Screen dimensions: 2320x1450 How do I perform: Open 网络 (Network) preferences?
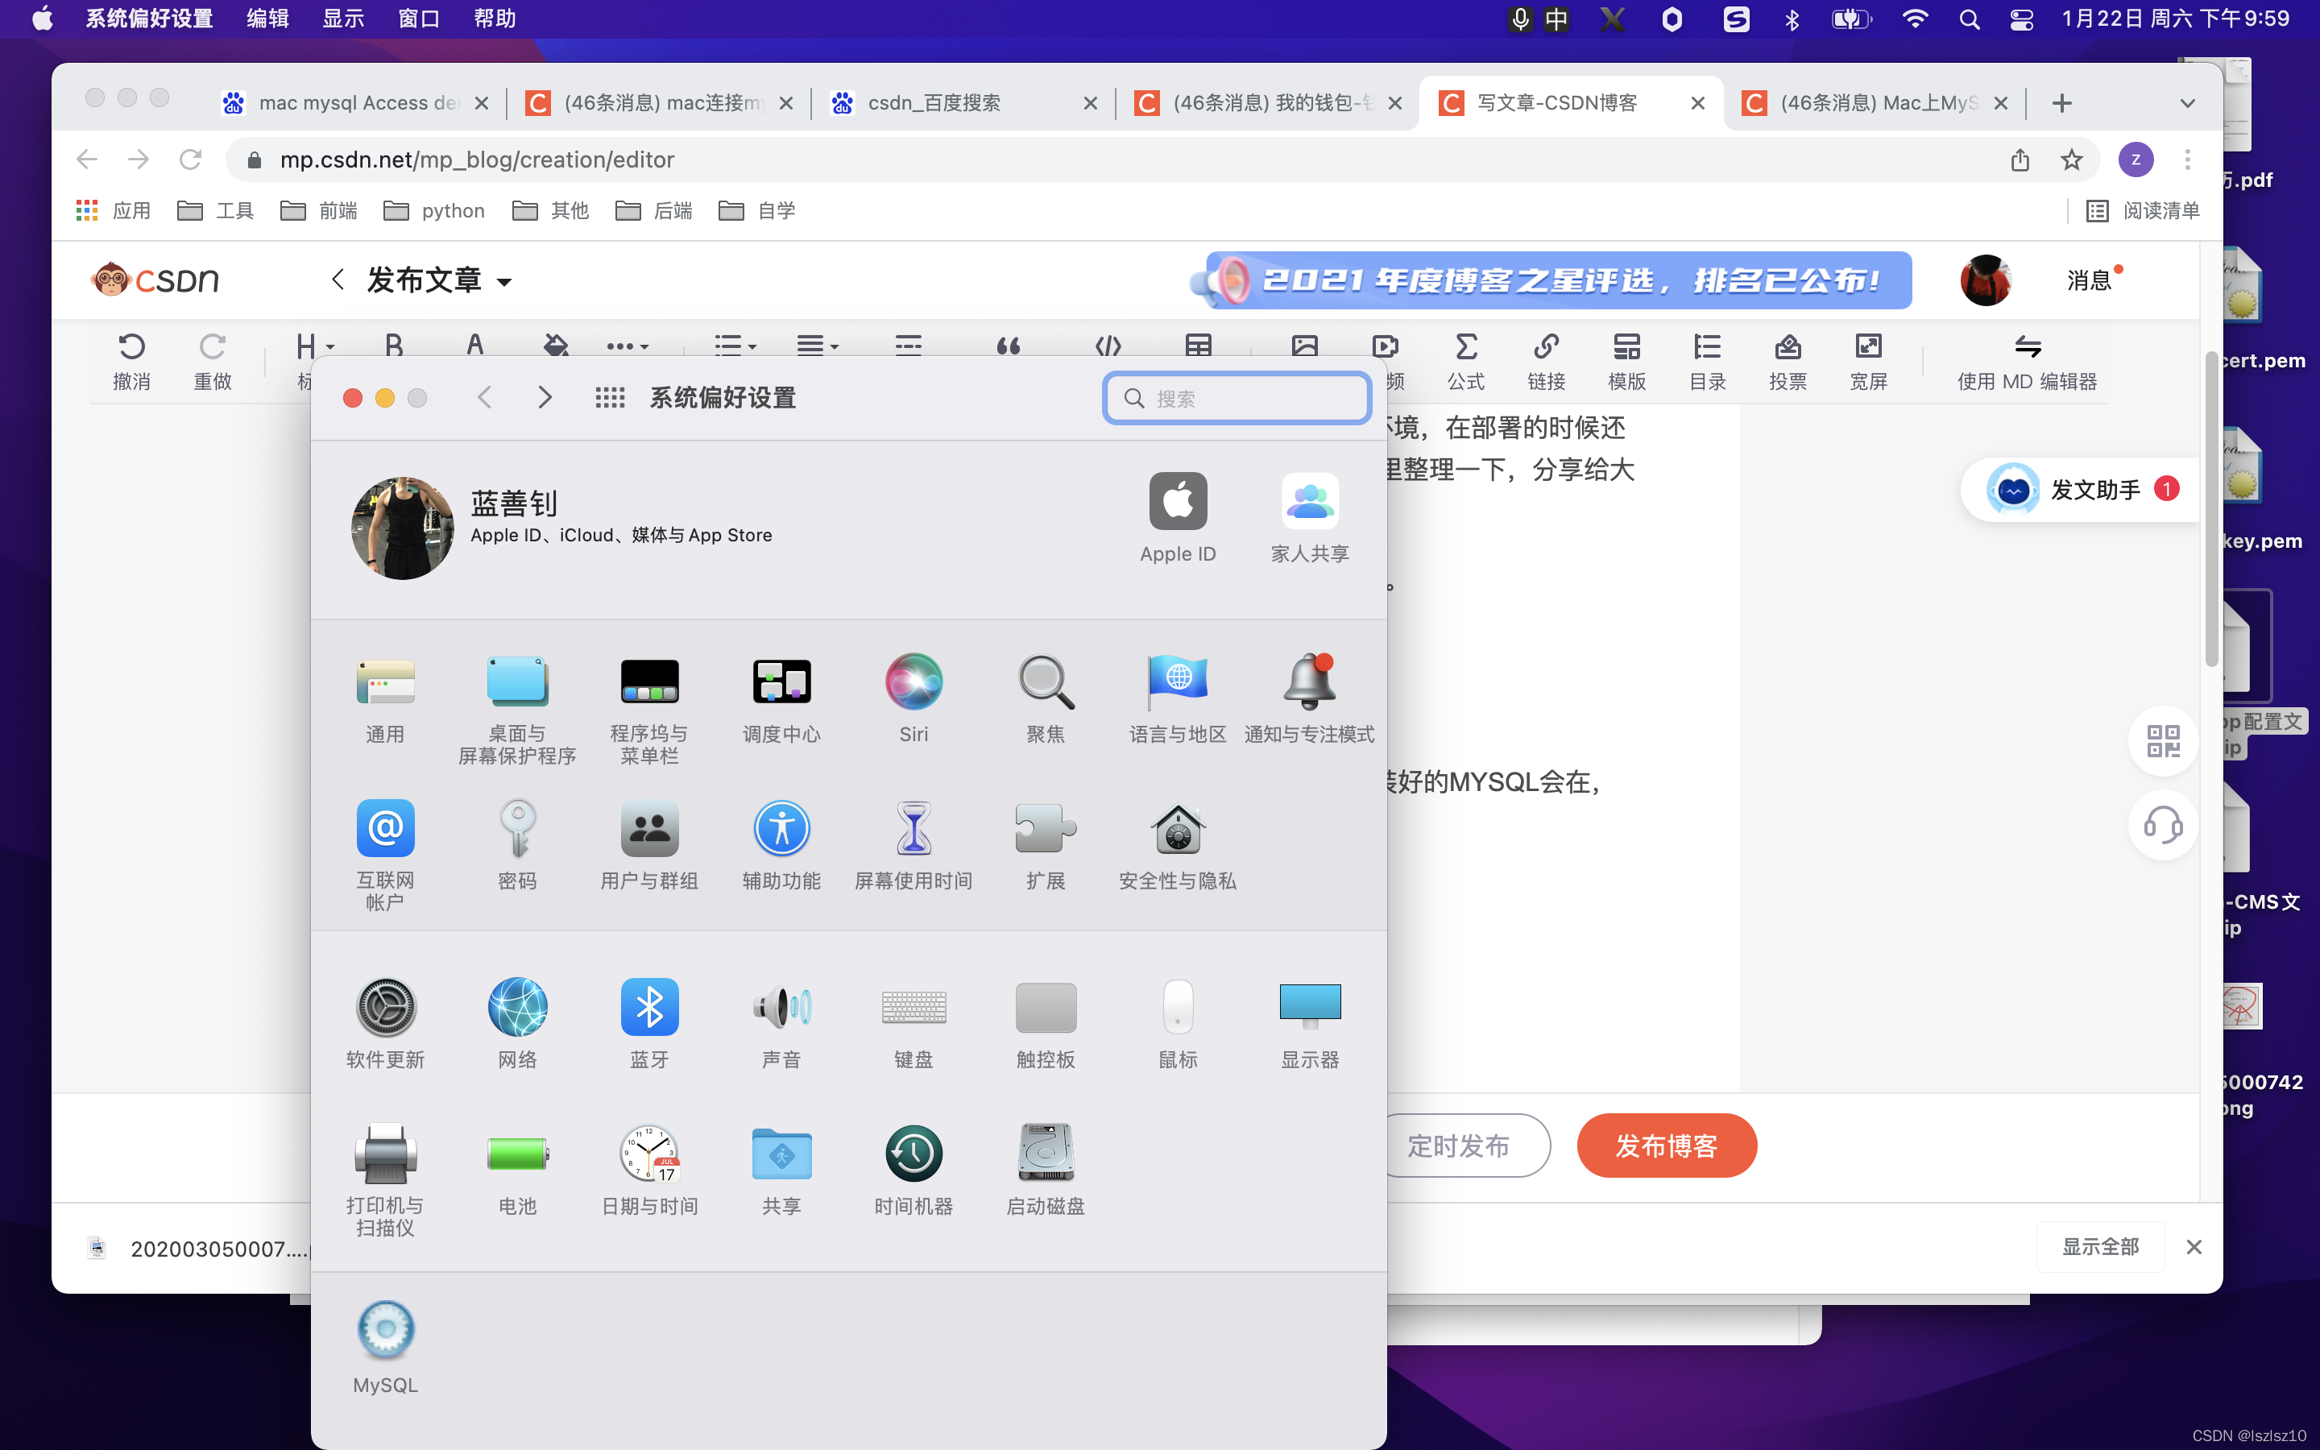tap(518, 1024)
